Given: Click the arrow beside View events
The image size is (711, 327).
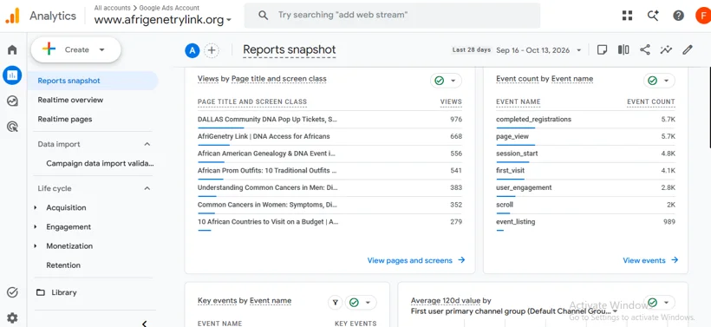Looking at the screenshot, I should [675, 260].
